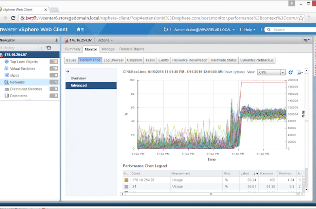Click the browser address bar
The width and height of the screenshot is (316, 209).
click(161, 18)
